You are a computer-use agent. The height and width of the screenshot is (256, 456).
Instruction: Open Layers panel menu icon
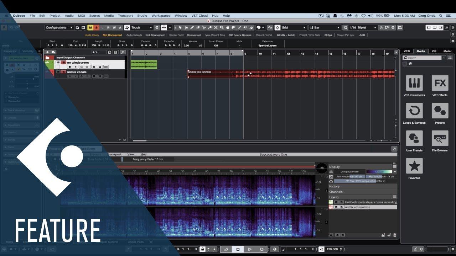pyautogui.click(x=395, y=197)
